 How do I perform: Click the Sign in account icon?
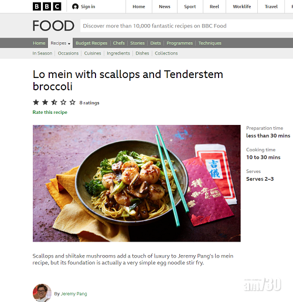click(x=75, y=6)
